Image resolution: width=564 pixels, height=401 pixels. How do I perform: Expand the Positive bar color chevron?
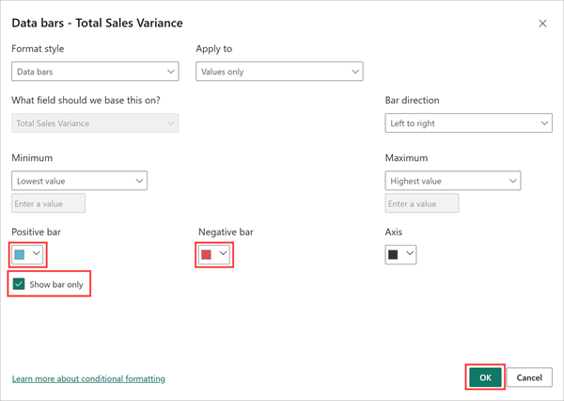click(x=37, y=254)
